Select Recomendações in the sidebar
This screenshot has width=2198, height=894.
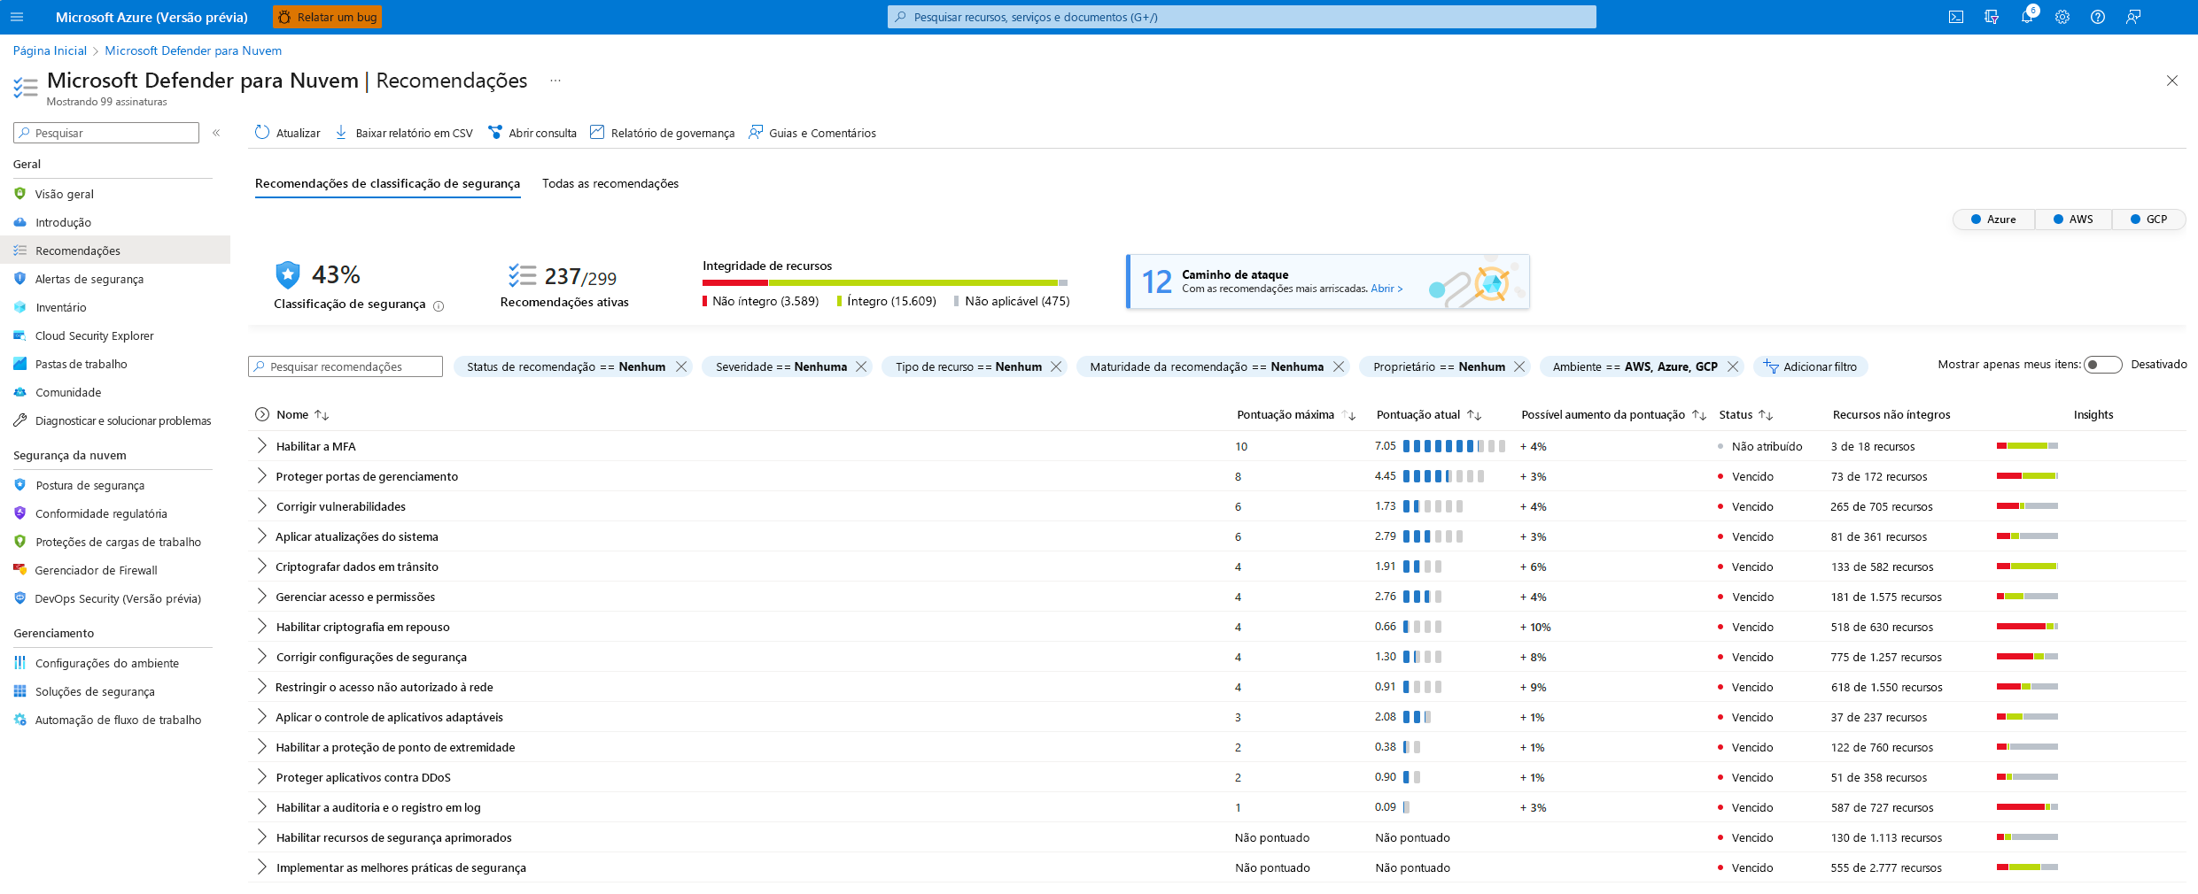click(113, 250)
